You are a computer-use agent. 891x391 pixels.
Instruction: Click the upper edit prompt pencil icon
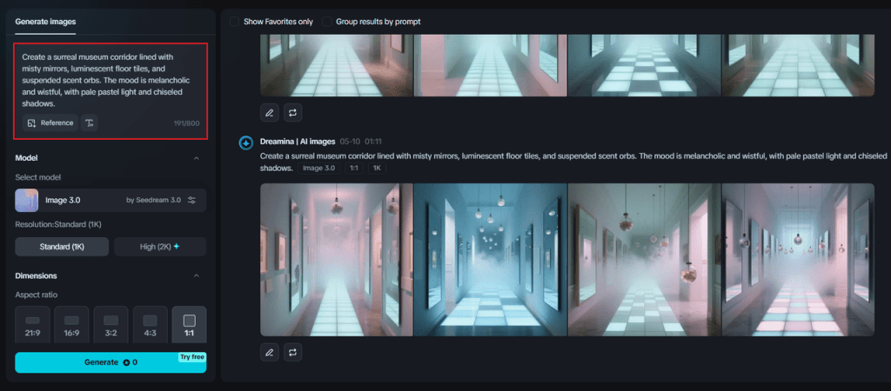[270, 112]
